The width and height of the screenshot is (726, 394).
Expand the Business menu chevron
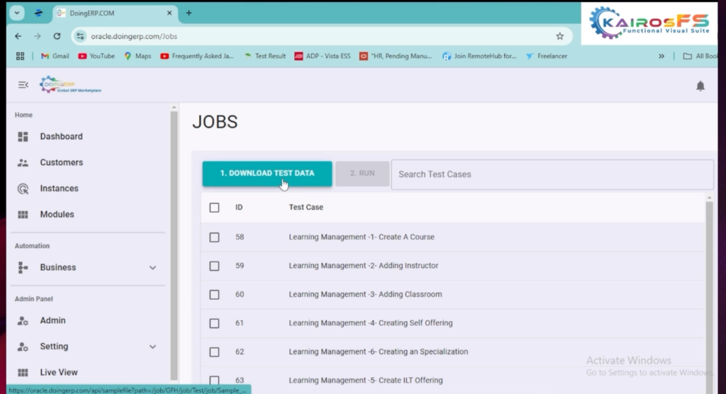click(x=152, y=268)
